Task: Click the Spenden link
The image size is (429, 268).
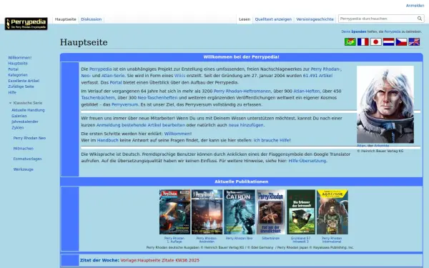Action: [358, 31]
